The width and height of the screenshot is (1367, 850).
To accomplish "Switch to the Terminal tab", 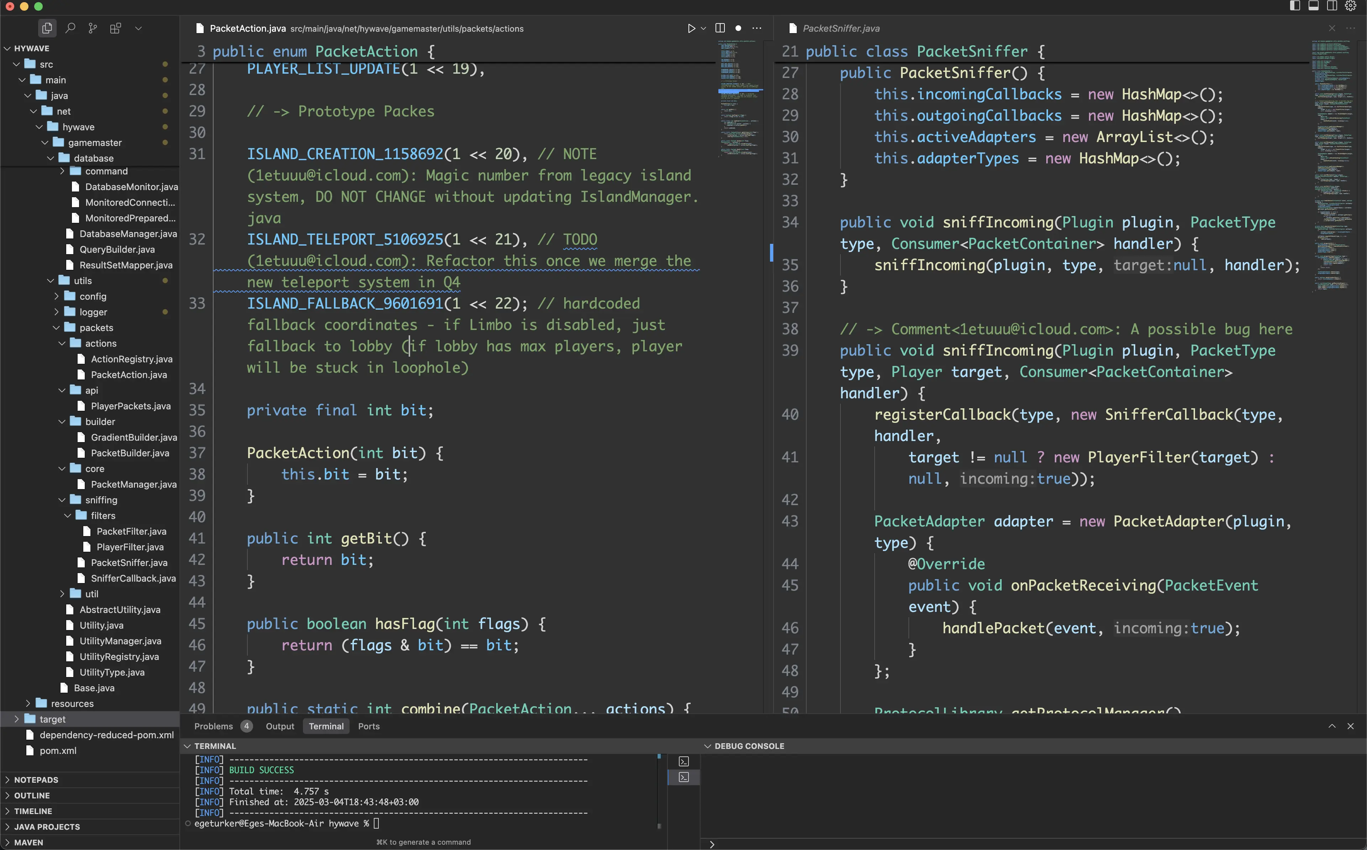I will (x=326, y=726).
